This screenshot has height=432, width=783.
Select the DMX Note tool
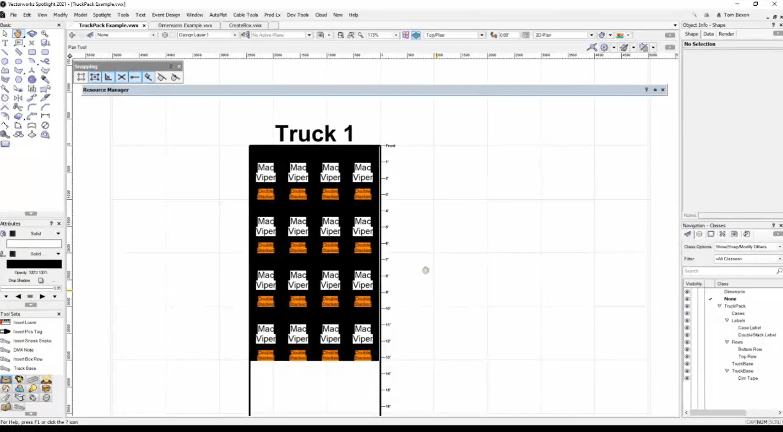coord(23,350)
